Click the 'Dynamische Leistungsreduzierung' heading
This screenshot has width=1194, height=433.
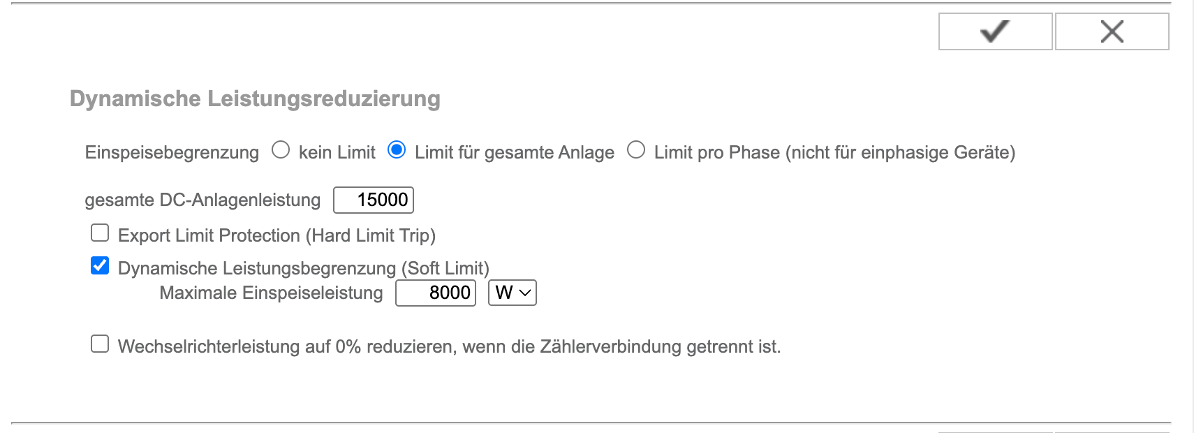255,98
